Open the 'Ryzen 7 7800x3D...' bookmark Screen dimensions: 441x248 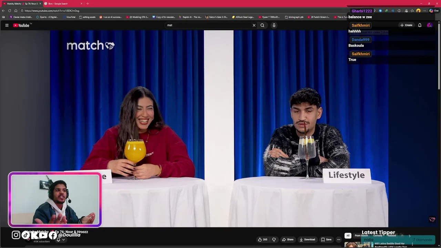(x=269, y=17)
